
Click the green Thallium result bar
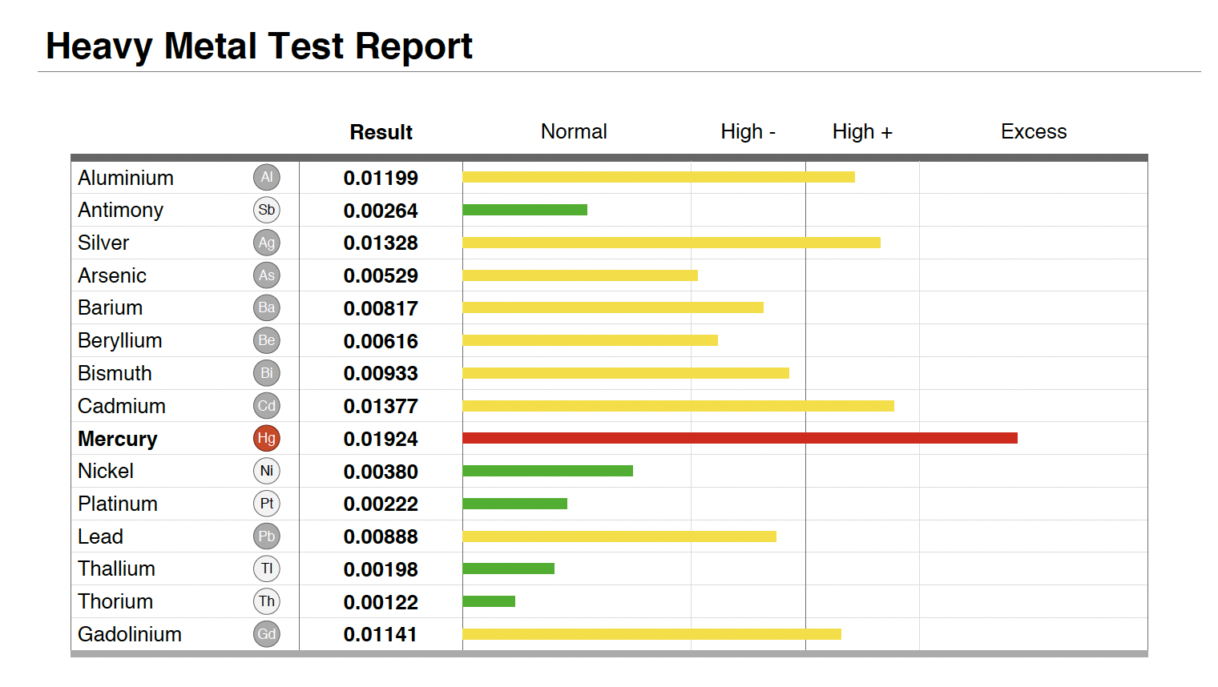[509, 568]
